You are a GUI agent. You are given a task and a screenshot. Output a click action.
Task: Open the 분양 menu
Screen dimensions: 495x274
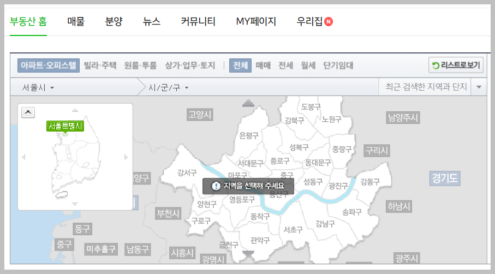[114, 21]
